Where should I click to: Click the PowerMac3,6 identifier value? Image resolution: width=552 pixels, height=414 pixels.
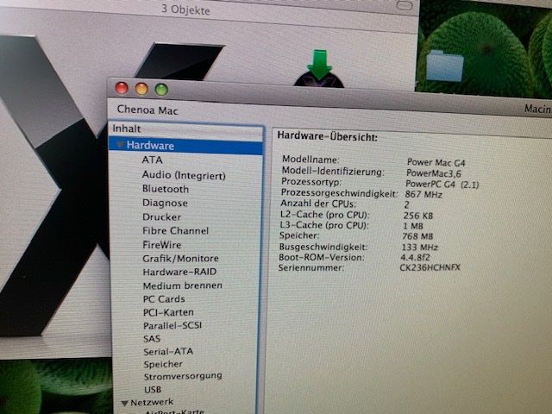click(433, 173)
